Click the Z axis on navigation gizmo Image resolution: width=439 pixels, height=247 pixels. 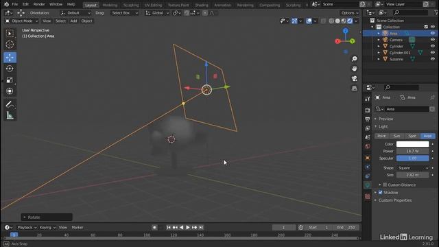pos(346,30)
